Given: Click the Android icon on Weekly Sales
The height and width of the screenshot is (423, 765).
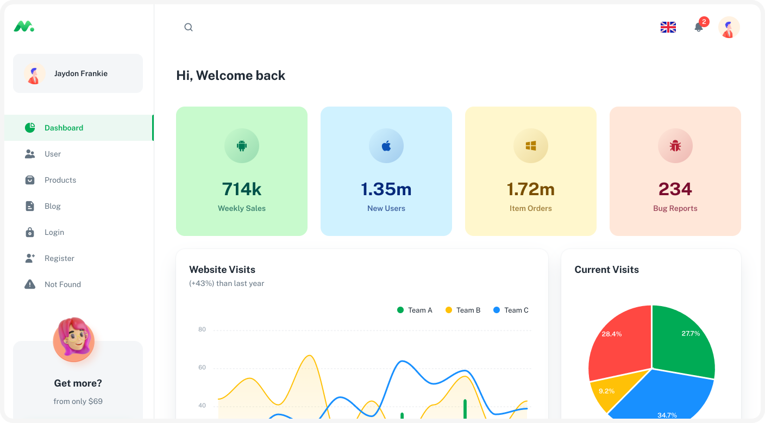Looking at the screenshot, I should 242,146.
